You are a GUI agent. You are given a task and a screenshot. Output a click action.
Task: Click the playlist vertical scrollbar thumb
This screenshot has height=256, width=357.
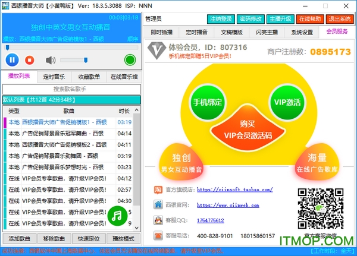[x=137, y=159]
